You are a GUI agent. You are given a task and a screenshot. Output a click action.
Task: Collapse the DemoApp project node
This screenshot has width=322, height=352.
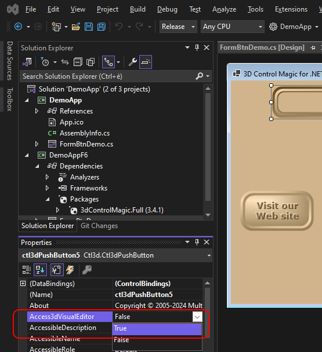tap(27, 100)
